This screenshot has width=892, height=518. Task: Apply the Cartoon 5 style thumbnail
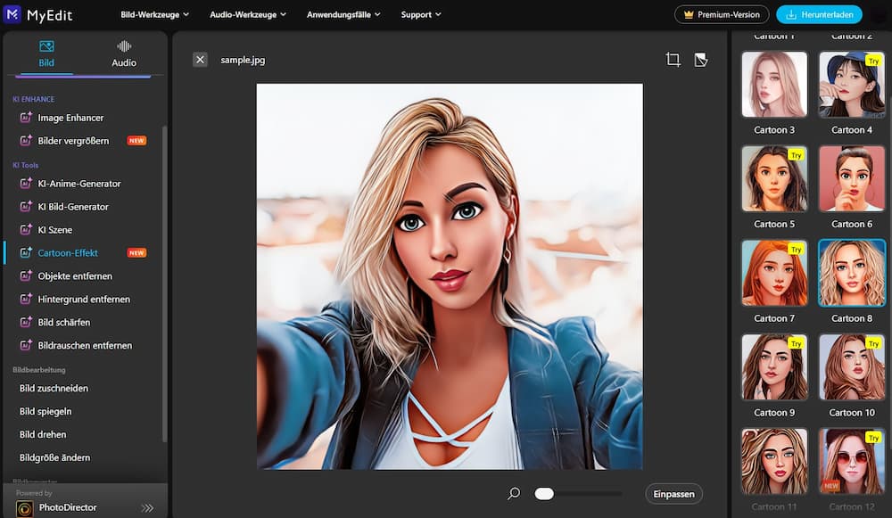[774, 178]
